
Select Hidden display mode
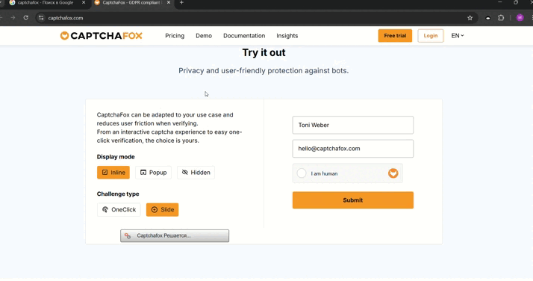tap(196, 173)
